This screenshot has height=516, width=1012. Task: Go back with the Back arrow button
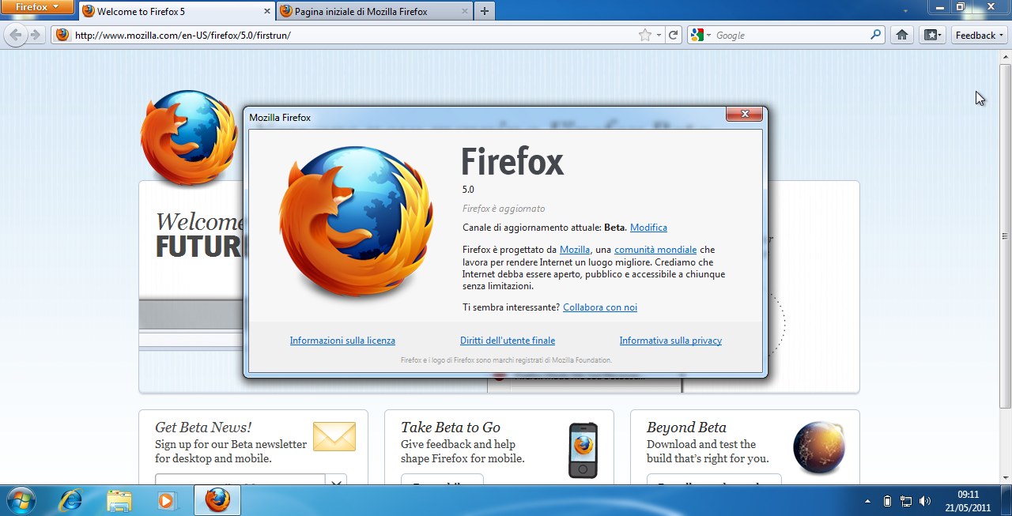coord(16,35)
